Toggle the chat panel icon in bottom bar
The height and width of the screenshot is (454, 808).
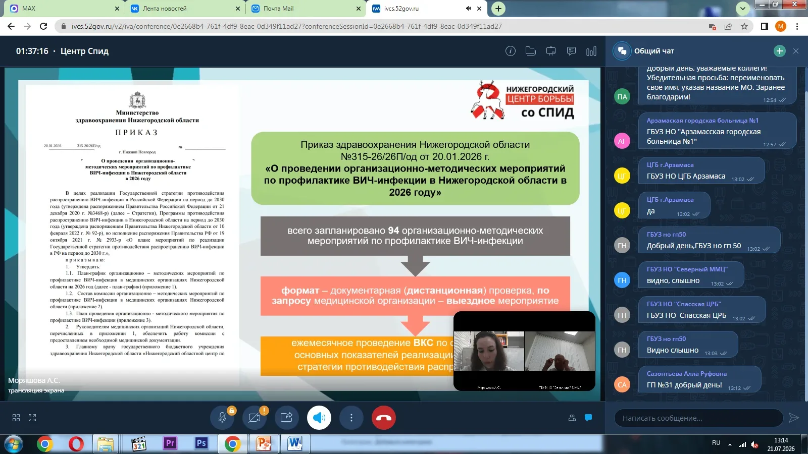click(588, 418)
